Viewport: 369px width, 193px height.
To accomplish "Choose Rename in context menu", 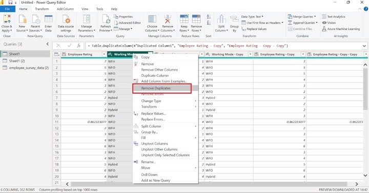I will [166, 162].
